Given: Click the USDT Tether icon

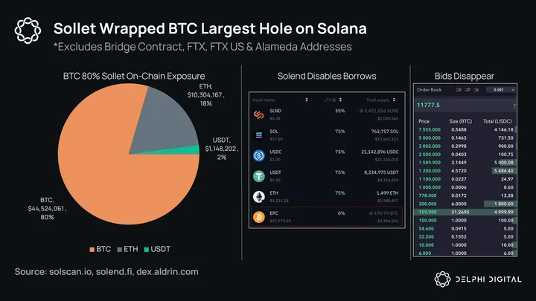Looking at the screenshot, I should pyautogui.click(x=259, y=176).
